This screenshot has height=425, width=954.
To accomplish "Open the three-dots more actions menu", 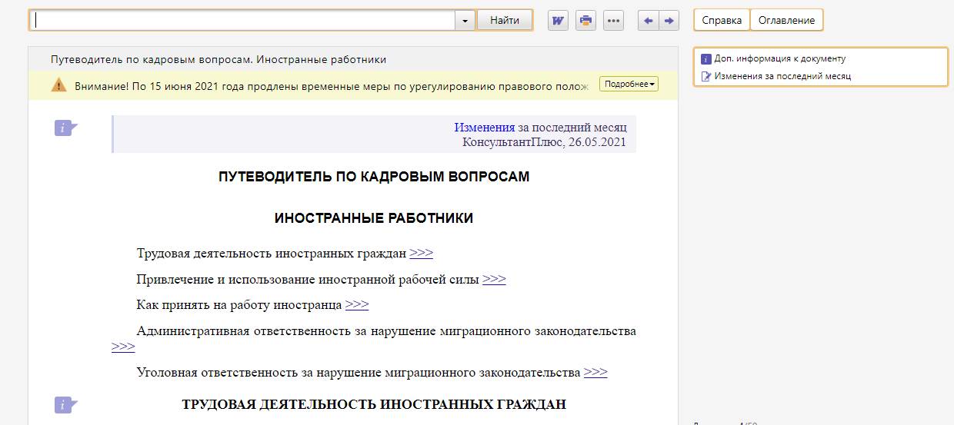I will click(613, 21).
